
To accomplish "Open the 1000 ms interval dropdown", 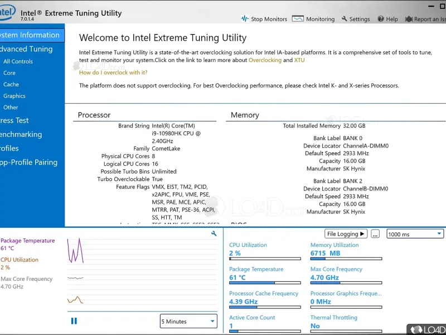I will pos(415,234).
